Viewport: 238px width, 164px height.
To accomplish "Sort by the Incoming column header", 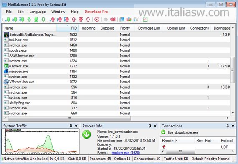I will click(89, 28).
